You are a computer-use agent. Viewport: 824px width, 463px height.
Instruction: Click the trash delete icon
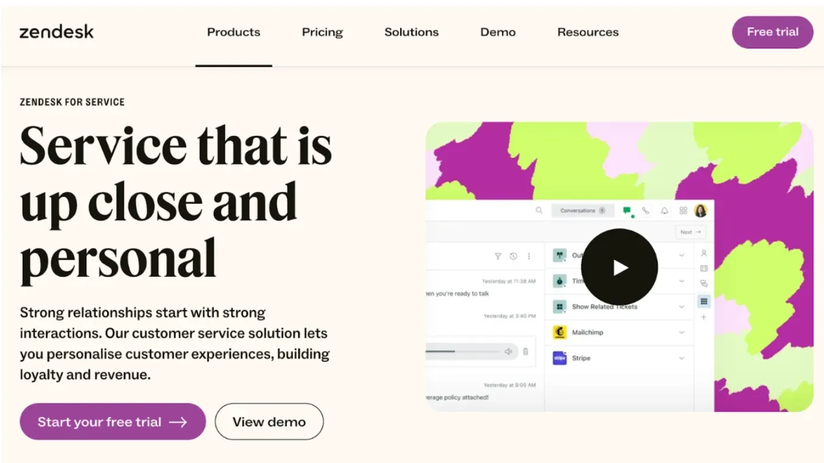tap(525, 352)
